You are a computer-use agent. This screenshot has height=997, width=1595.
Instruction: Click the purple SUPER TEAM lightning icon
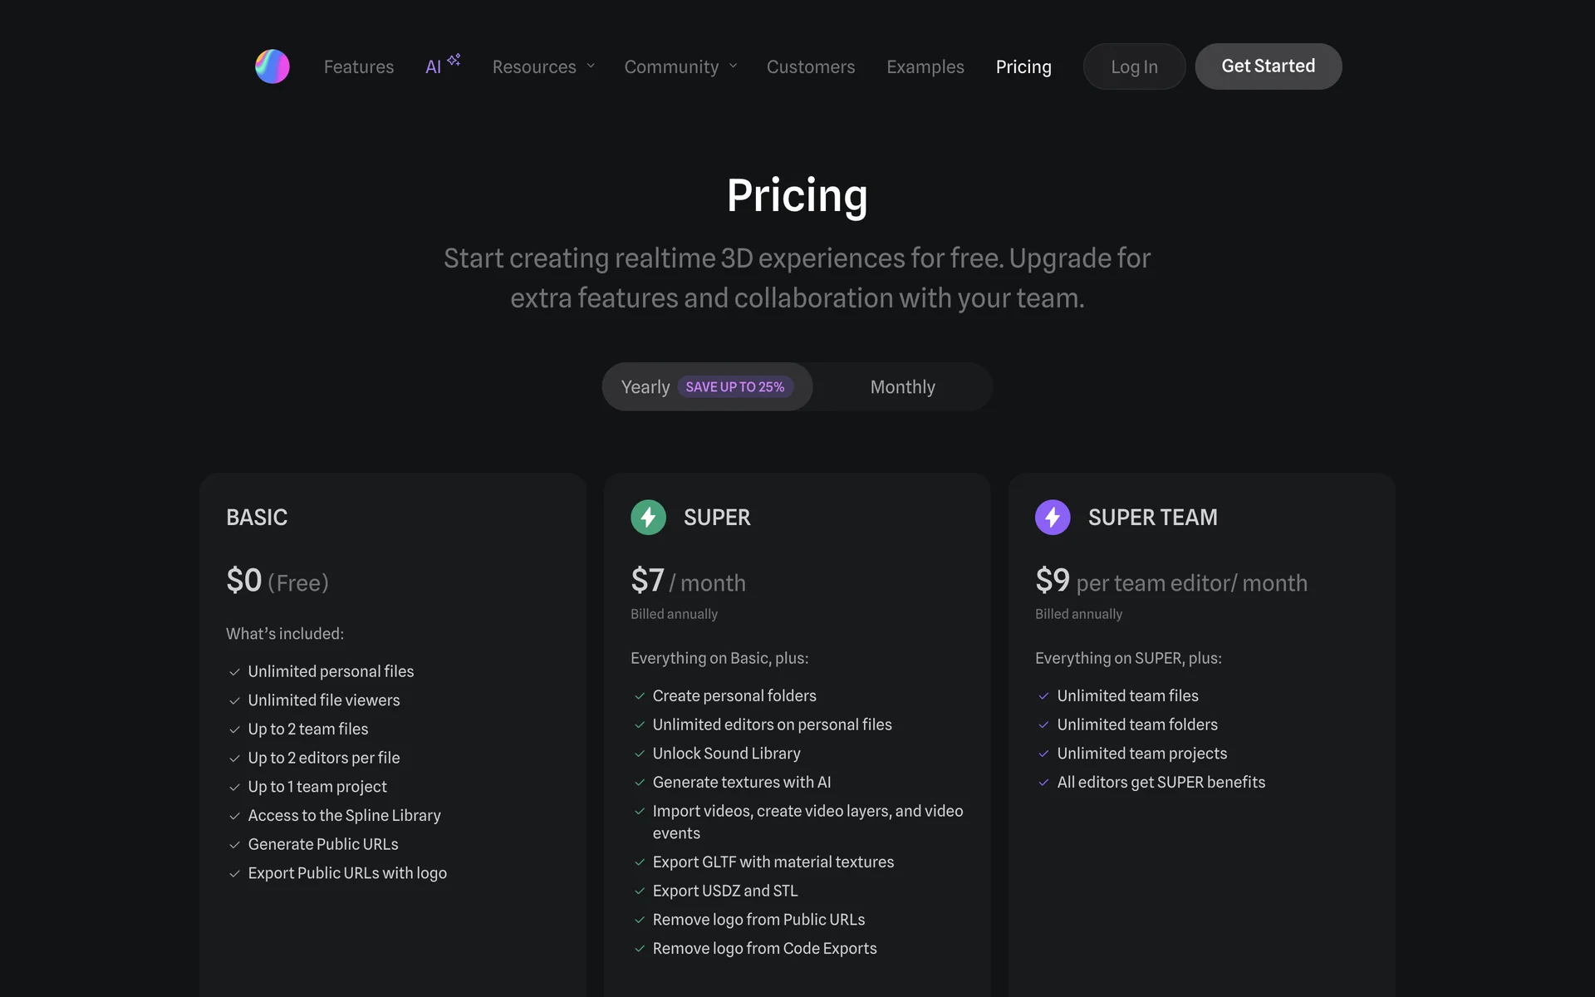(x=1053, y=517)
